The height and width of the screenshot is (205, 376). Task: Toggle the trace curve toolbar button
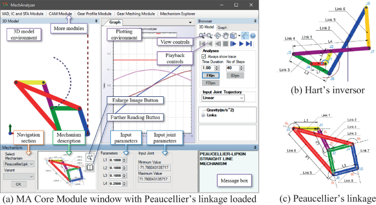click(x=245, y=36)
